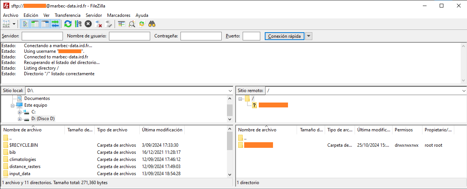Cancel the current operation

[x=88, y=24]
